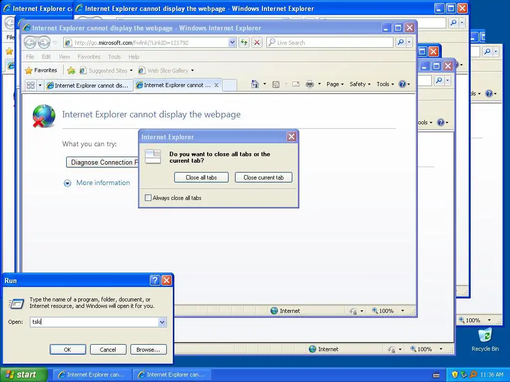Expand the Web Slice Gallery dropdown
510x382 pixels.
click(x=193, y=71)
